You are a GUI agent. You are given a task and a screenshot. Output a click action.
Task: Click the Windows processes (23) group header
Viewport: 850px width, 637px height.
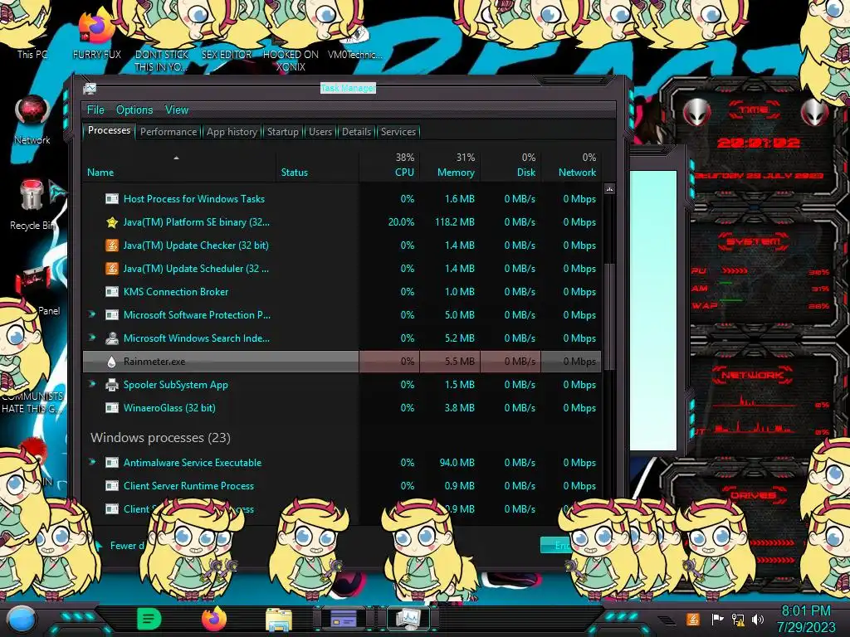[160, 438]
